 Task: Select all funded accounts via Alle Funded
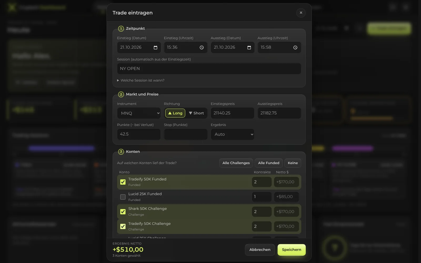pyautogui.click(x=269, y=163)
